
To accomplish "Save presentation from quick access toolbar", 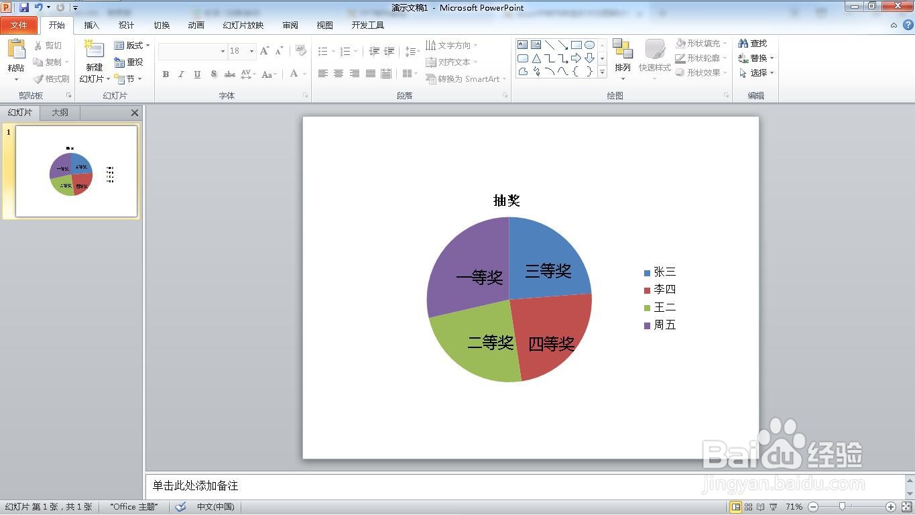I will (24, 7).
